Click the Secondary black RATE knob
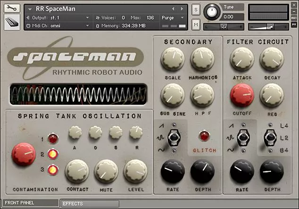299x209 pixels. [x=173, y=171]
